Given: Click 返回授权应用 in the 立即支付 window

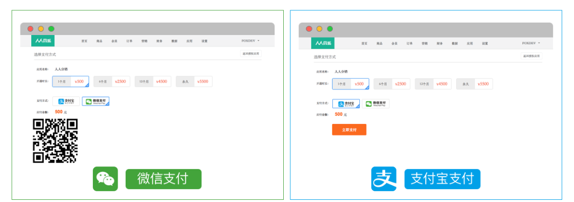Looking at the screenshot, I should point(531,56).
